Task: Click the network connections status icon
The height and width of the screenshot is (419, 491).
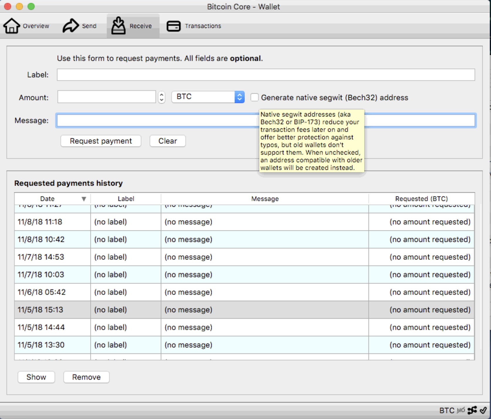Action: tap(472, 410)
